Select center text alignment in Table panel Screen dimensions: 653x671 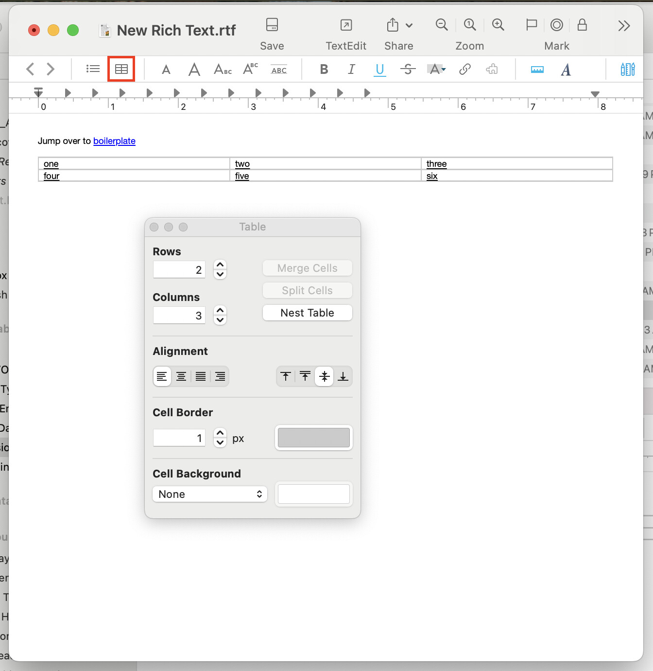click(181, 376)
